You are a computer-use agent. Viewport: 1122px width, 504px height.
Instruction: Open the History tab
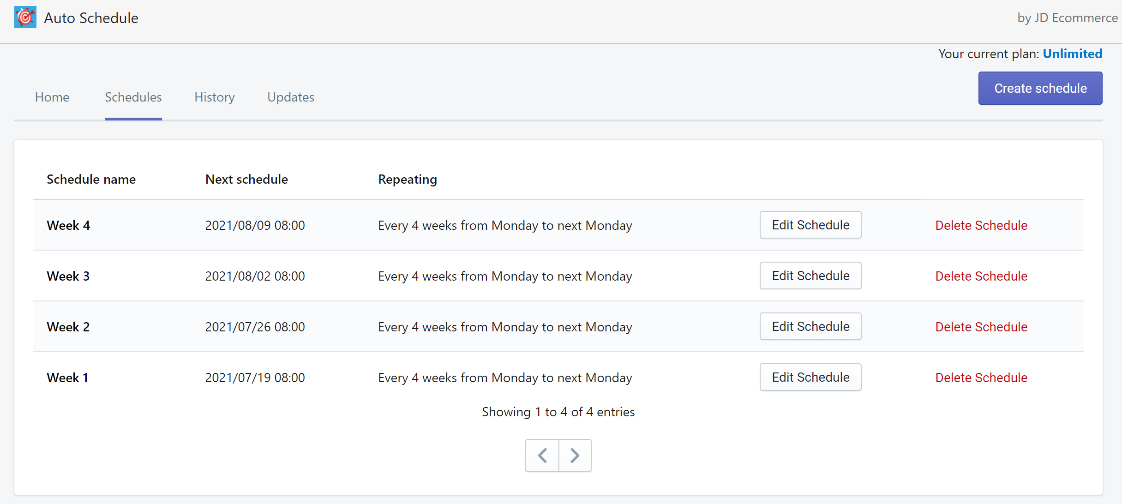coord(215,97)
